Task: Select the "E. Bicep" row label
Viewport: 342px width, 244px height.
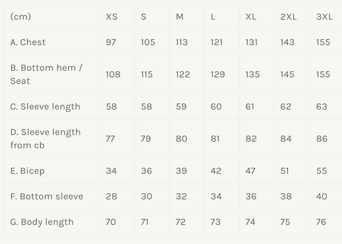Action: click(x=27, y=170)
